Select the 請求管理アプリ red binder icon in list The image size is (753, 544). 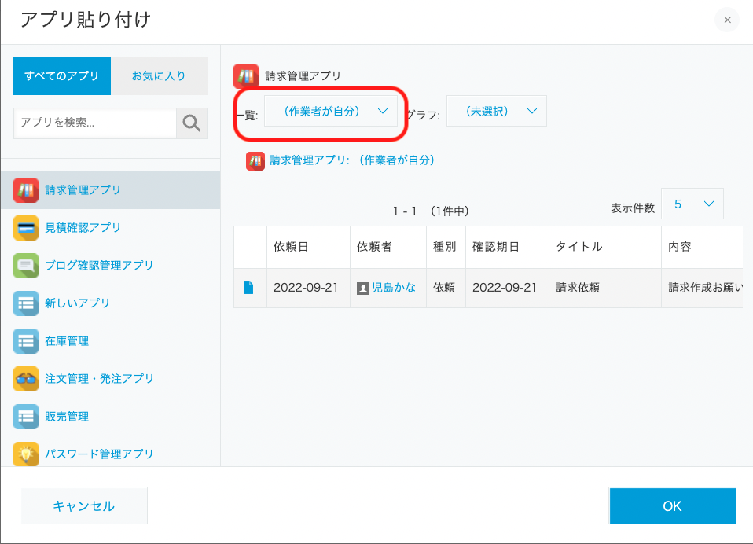point(26,190)
